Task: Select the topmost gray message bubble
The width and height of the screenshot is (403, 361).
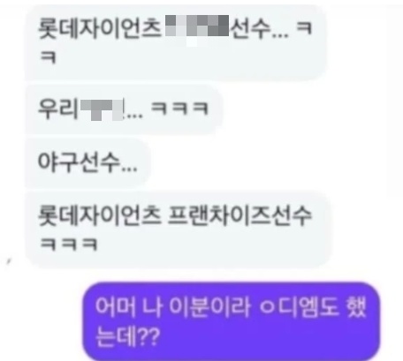Action: tap(176, 42)
